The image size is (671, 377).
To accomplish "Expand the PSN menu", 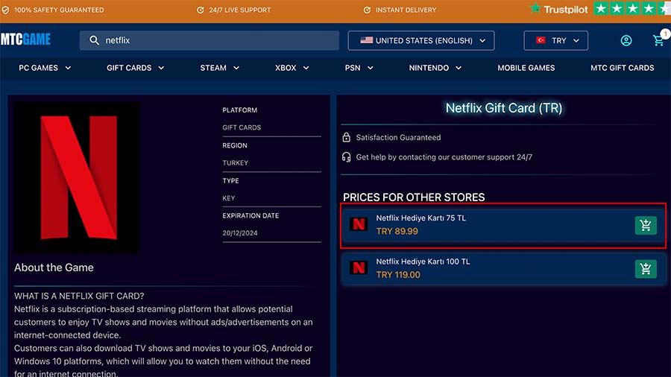I will pos(359,68).
